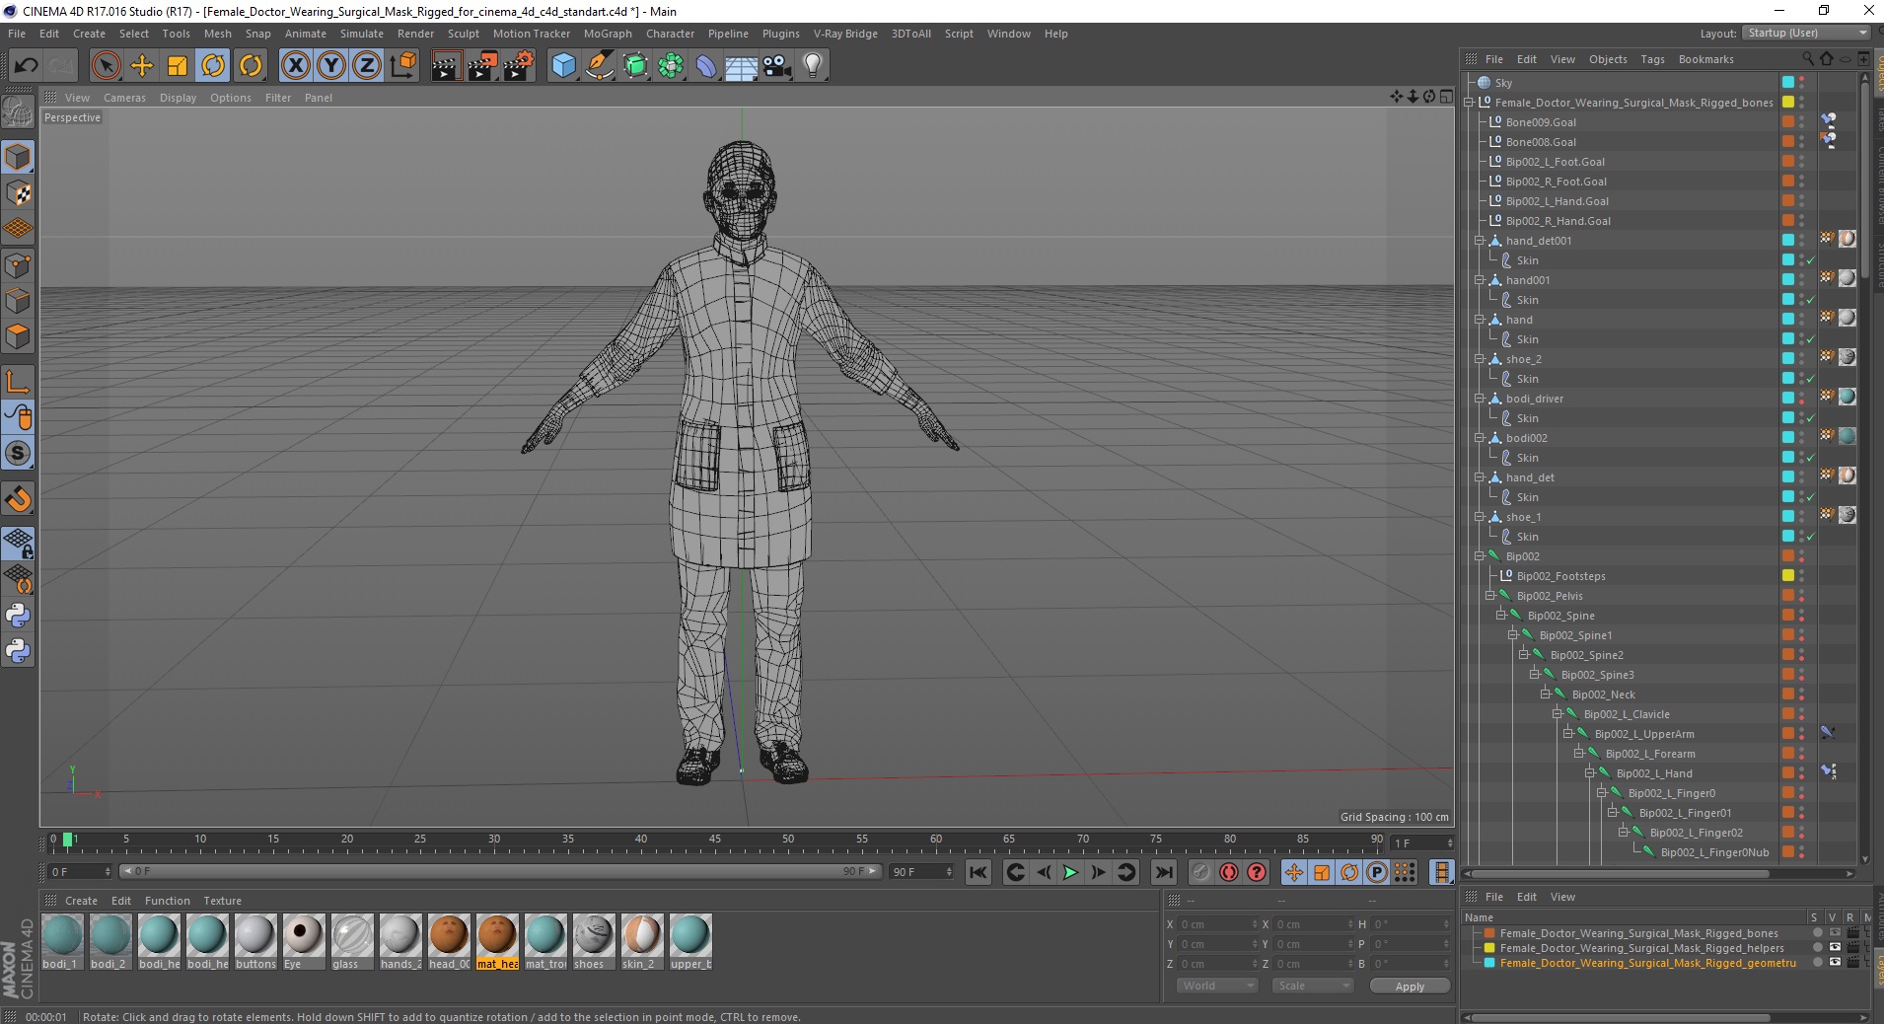
Task: Collapse Female_Doctor rigged bones root
Action: 1469,103
